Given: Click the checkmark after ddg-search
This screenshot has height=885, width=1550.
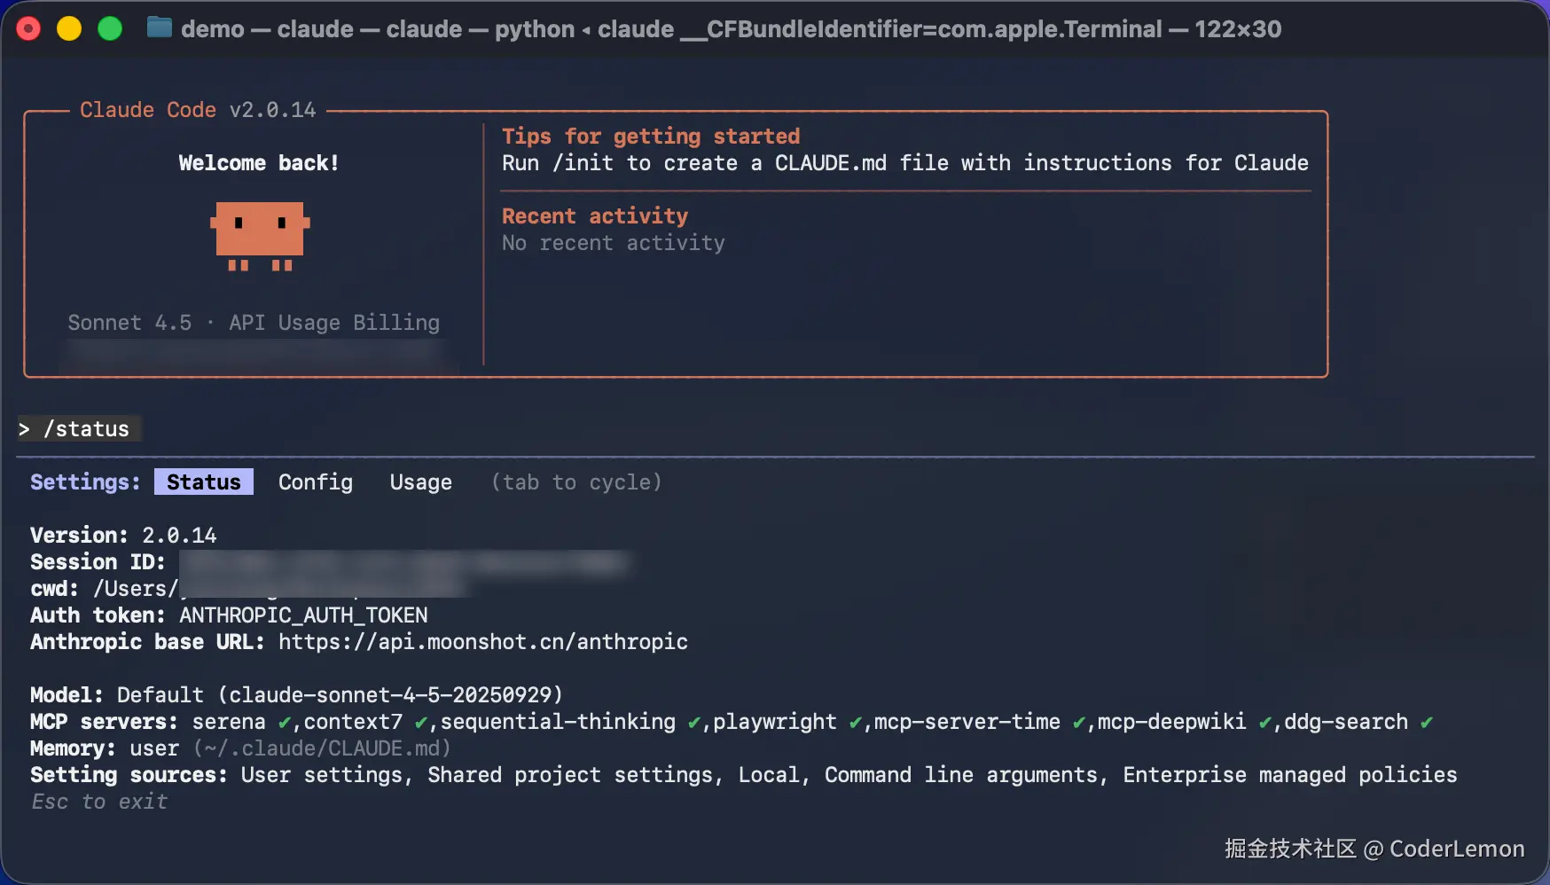Looking at the screenshot, I should (1427, 723).
